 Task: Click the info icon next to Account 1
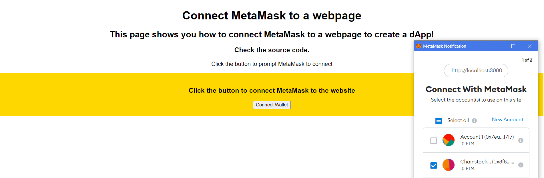tap(521, 140)
